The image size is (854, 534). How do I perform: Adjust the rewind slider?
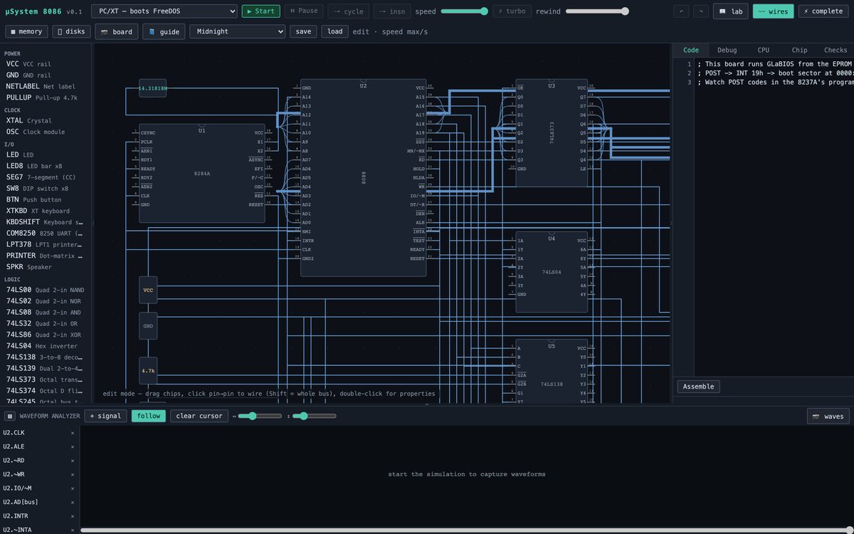click(597, 11)
